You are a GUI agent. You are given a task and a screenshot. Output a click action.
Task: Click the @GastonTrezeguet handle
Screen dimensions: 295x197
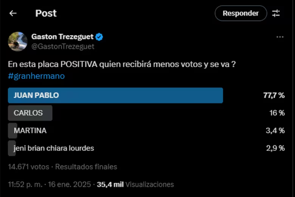[63, 46]
